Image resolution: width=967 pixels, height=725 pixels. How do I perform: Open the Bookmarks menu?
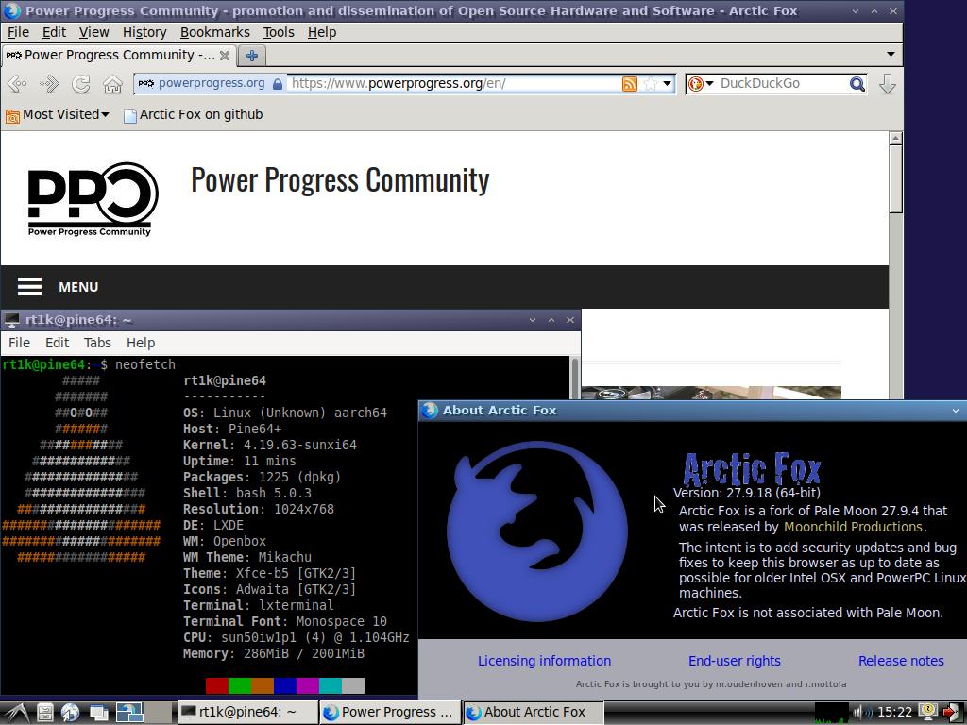coord(214,32)
